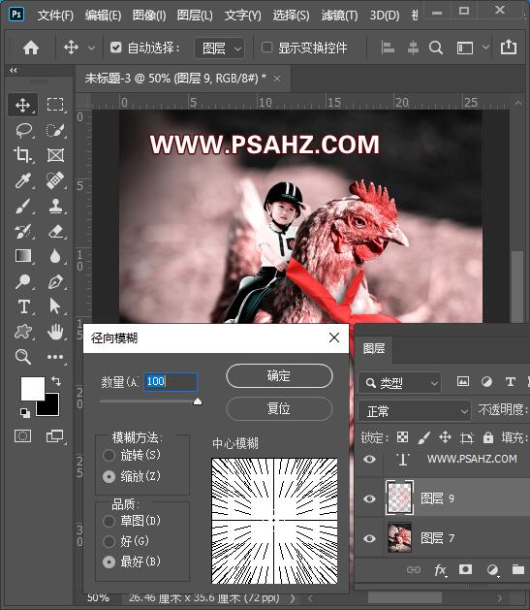The height and width of the screenshot is (610, 530).
Task: Open the 图层(L) menu
Action: [x=195, y=16]
